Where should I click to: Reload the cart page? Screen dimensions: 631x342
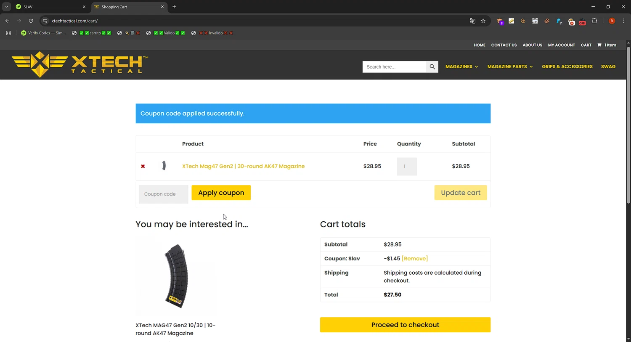tap(31, 21)
